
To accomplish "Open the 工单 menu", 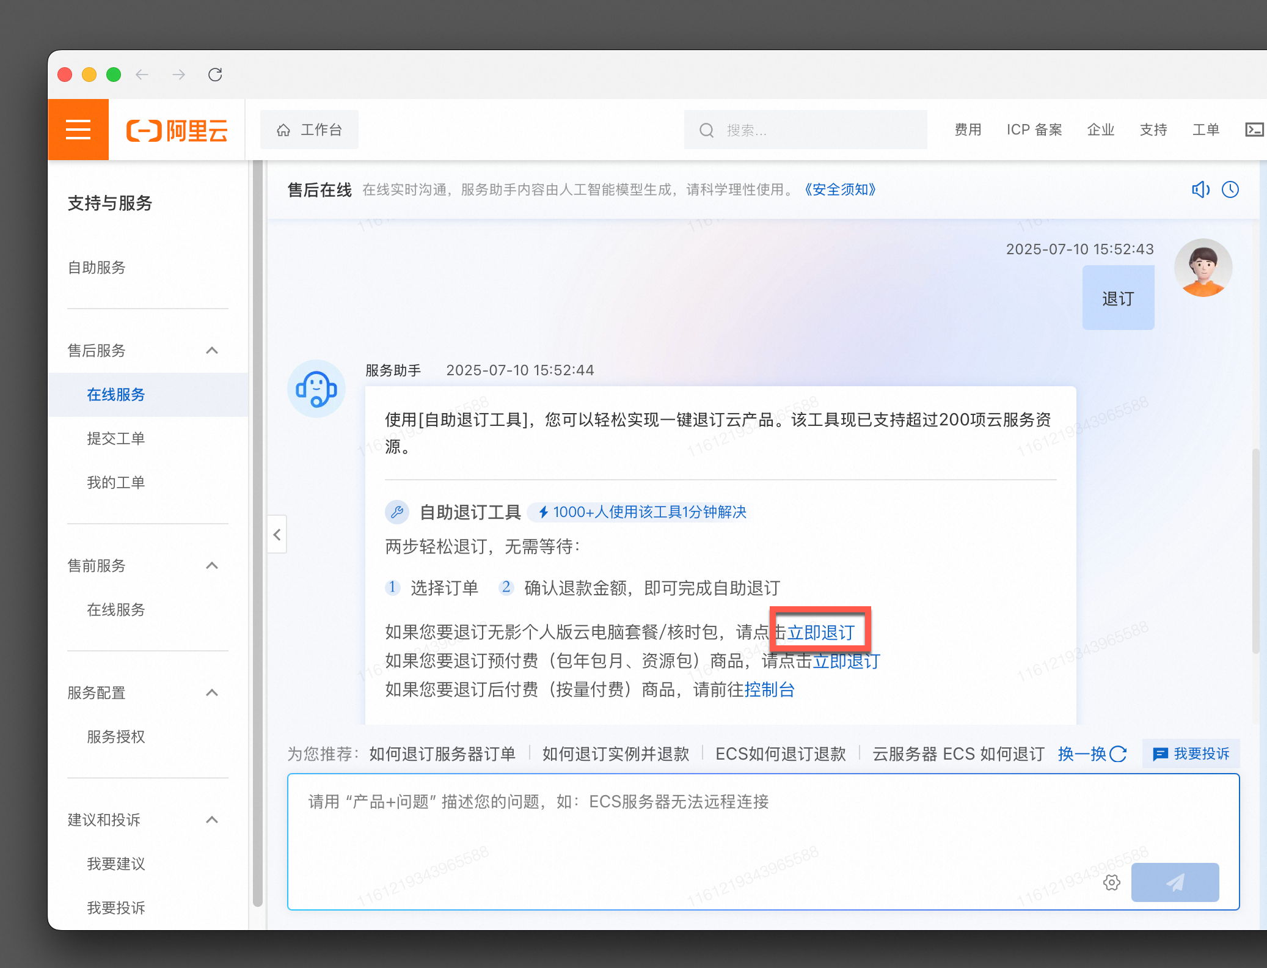I will tap(1206, 130).
